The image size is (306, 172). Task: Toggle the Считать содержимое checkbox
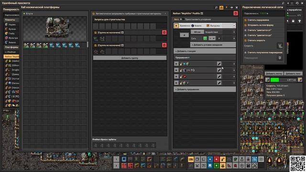point(245,20)
